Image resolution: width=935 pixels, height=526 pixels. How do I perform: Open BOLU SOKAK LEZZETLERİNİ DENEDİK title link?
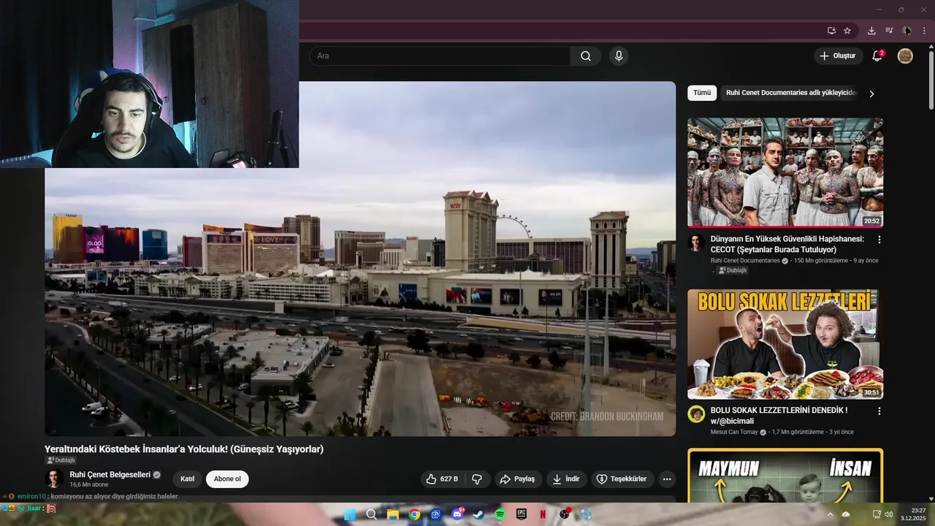779,416
